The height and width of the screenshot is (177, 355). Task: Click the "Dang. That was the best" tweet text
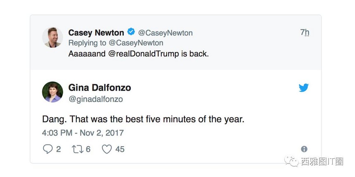[143, 119]
